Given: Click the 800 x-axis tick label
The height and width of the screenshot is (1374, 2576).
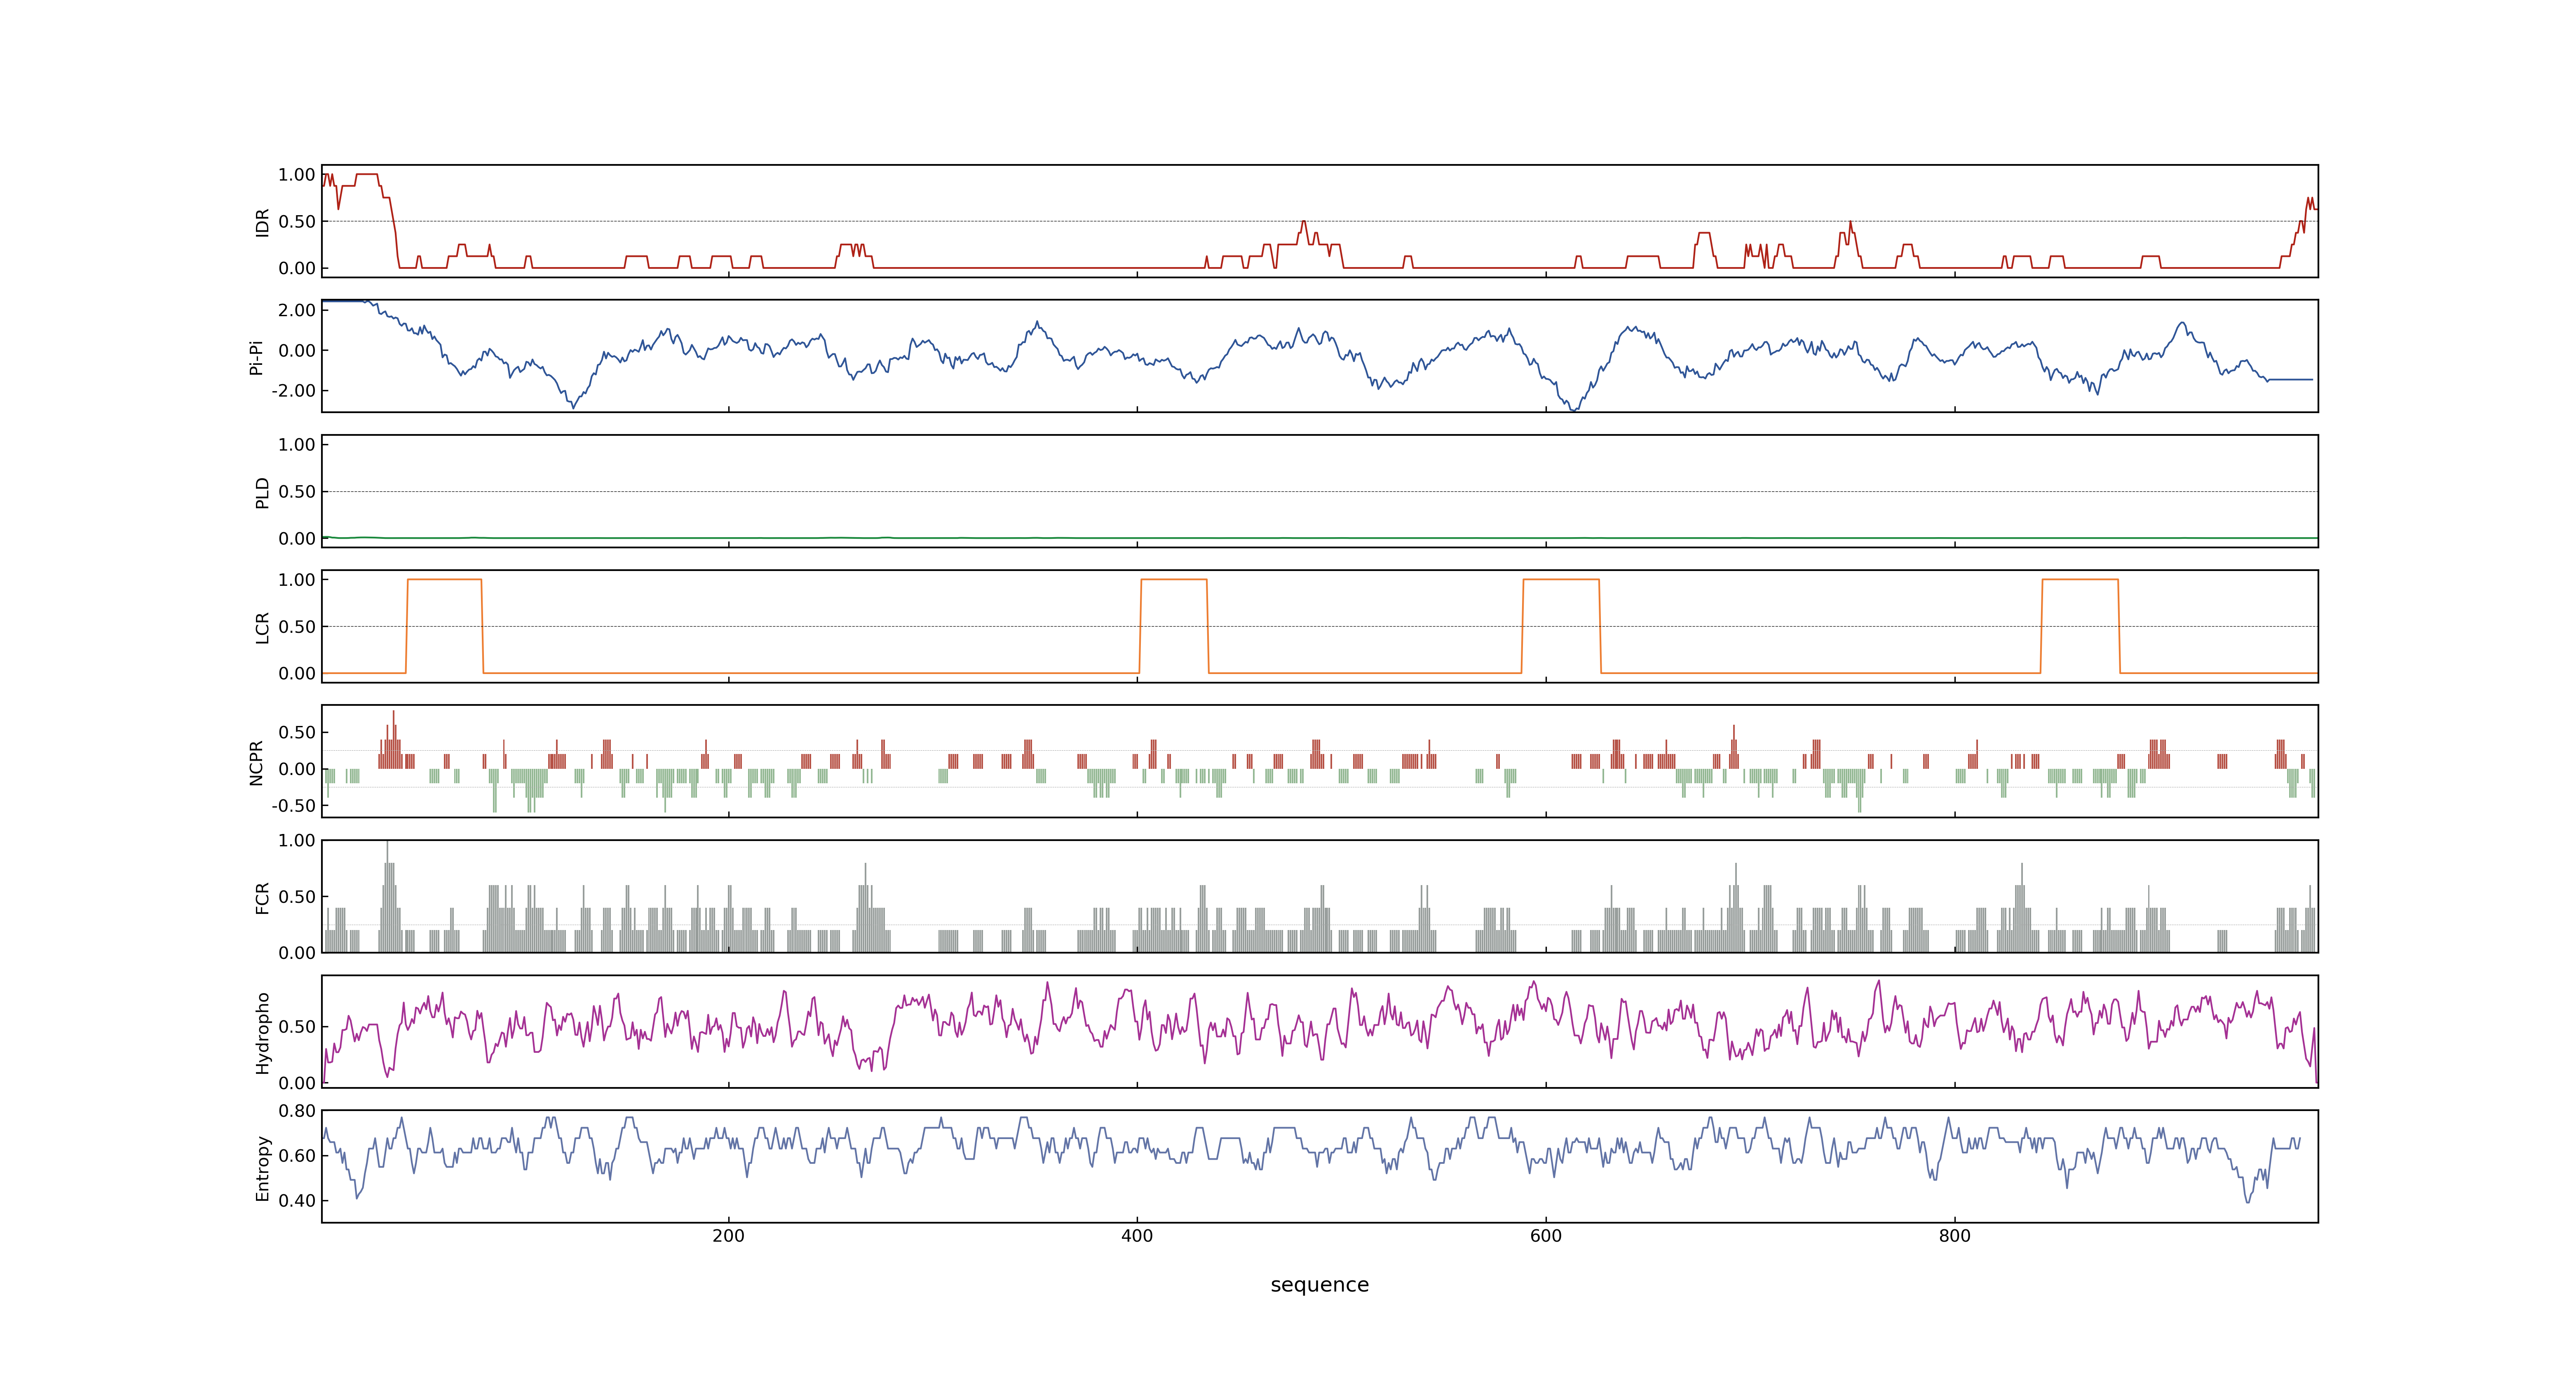Looking at the screenshot, I should (1954, 1236).
